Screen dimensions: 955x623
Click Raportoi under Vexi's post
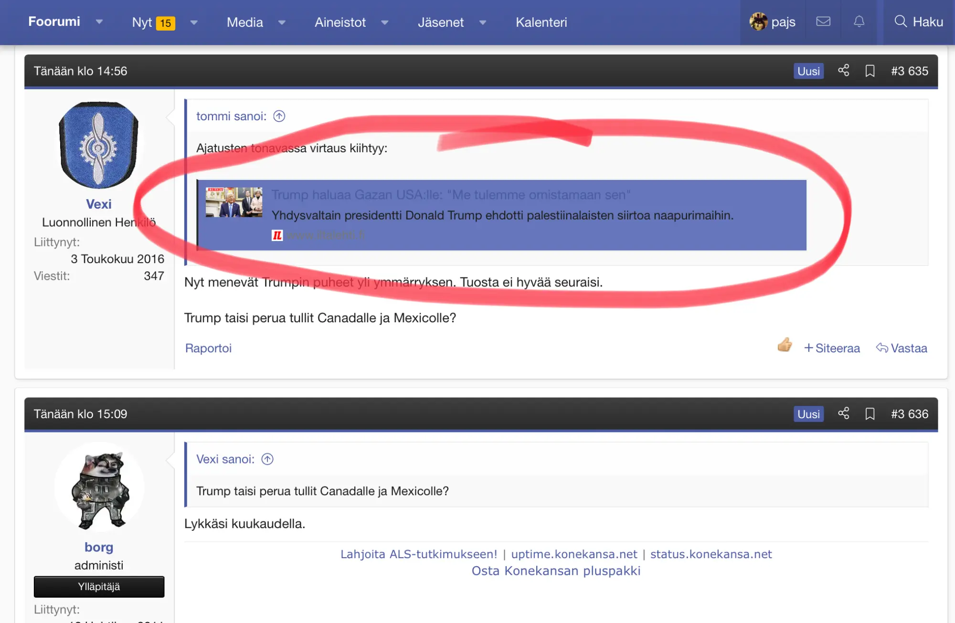pyautogui.click(x=208, y=348)
